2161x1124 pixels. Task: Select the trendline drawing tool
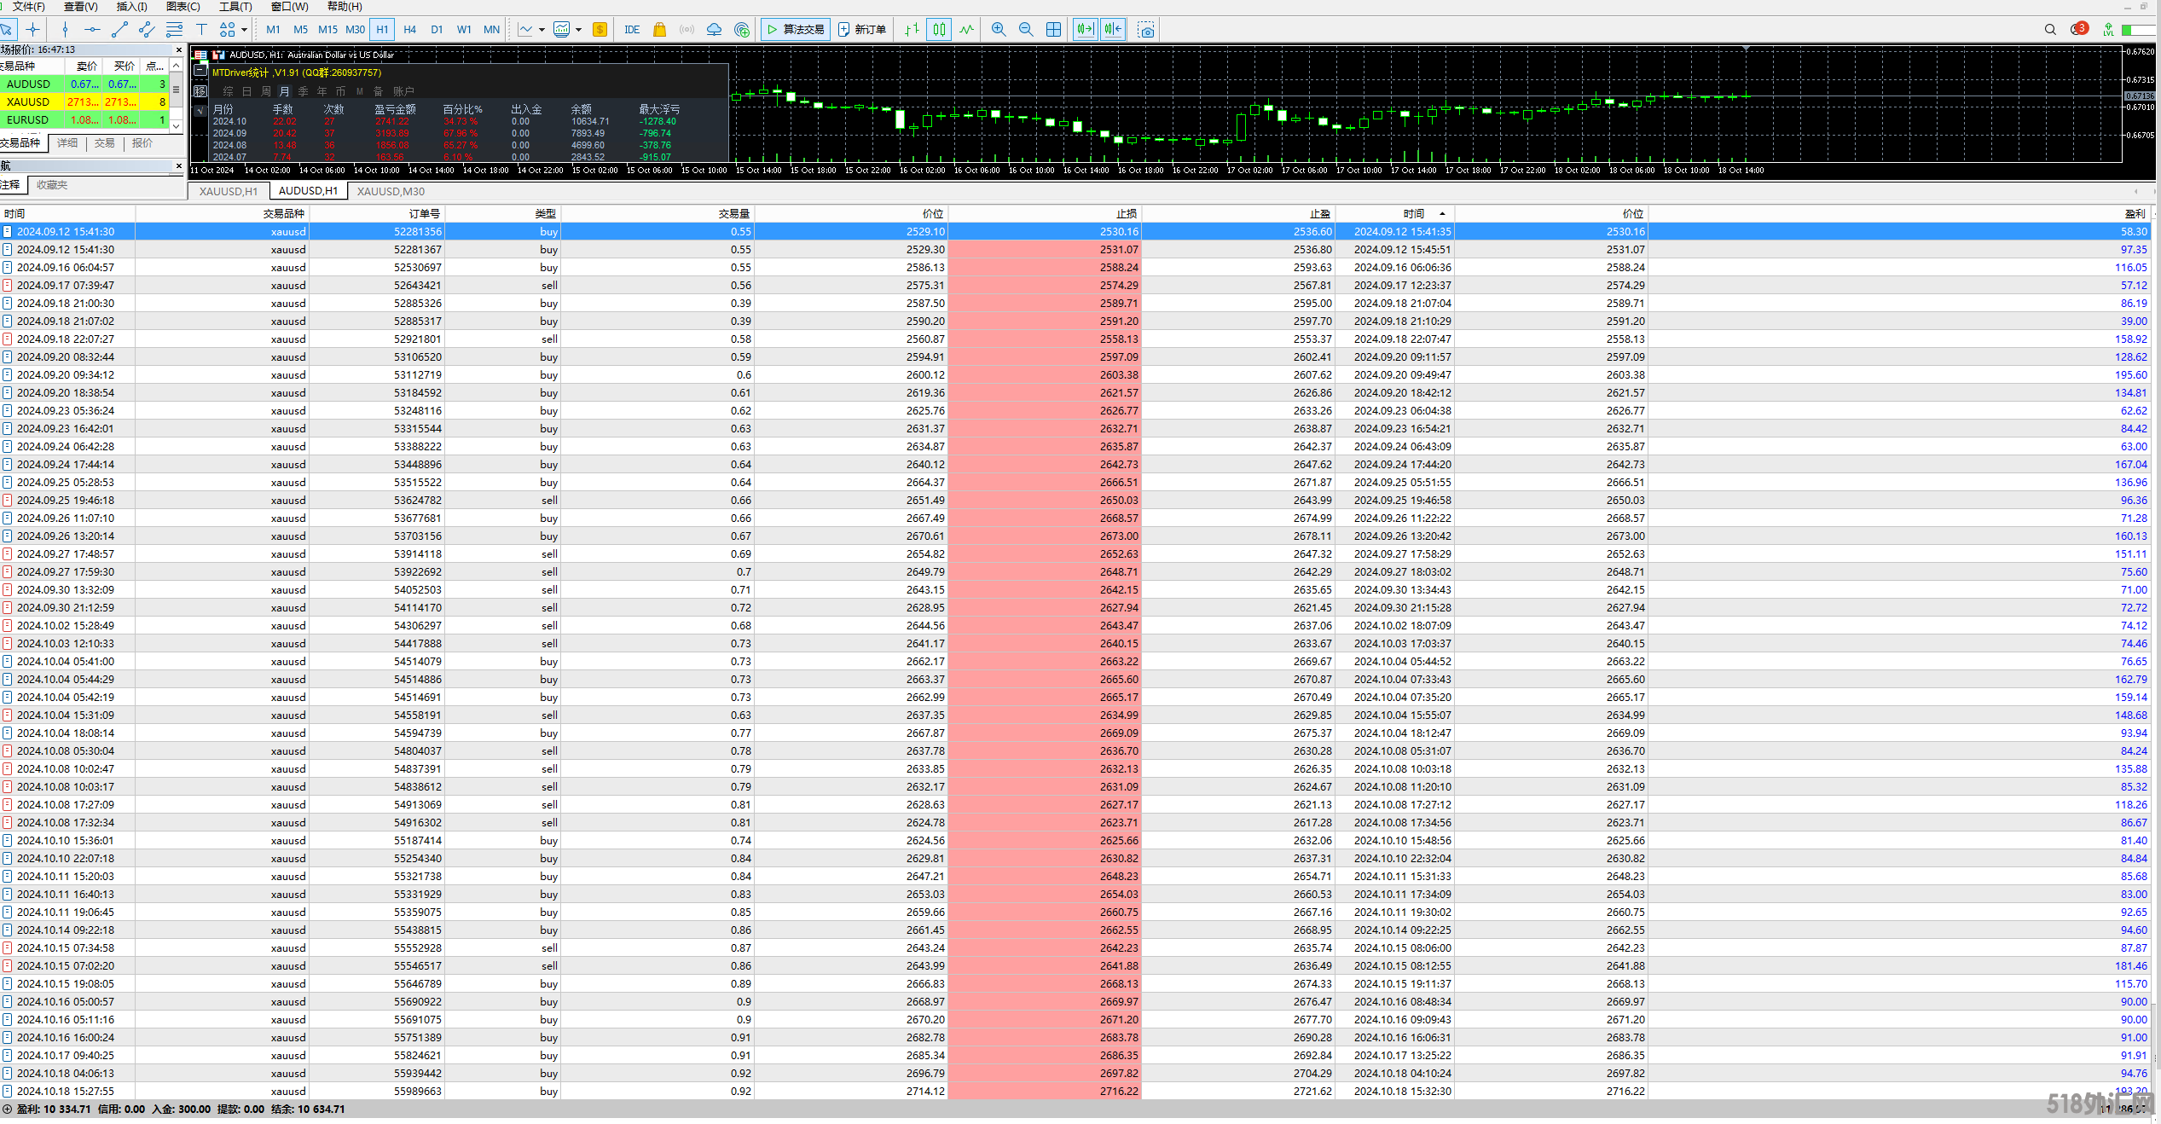119,29
